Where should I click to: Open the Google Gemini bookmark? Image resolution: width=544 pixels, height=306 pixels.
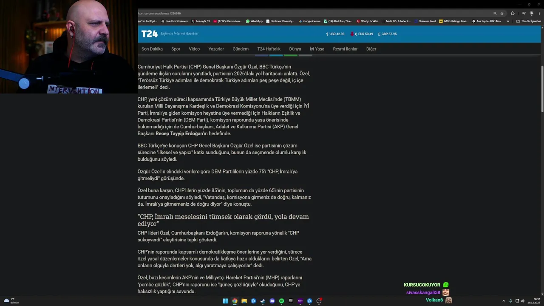point(309,21)
